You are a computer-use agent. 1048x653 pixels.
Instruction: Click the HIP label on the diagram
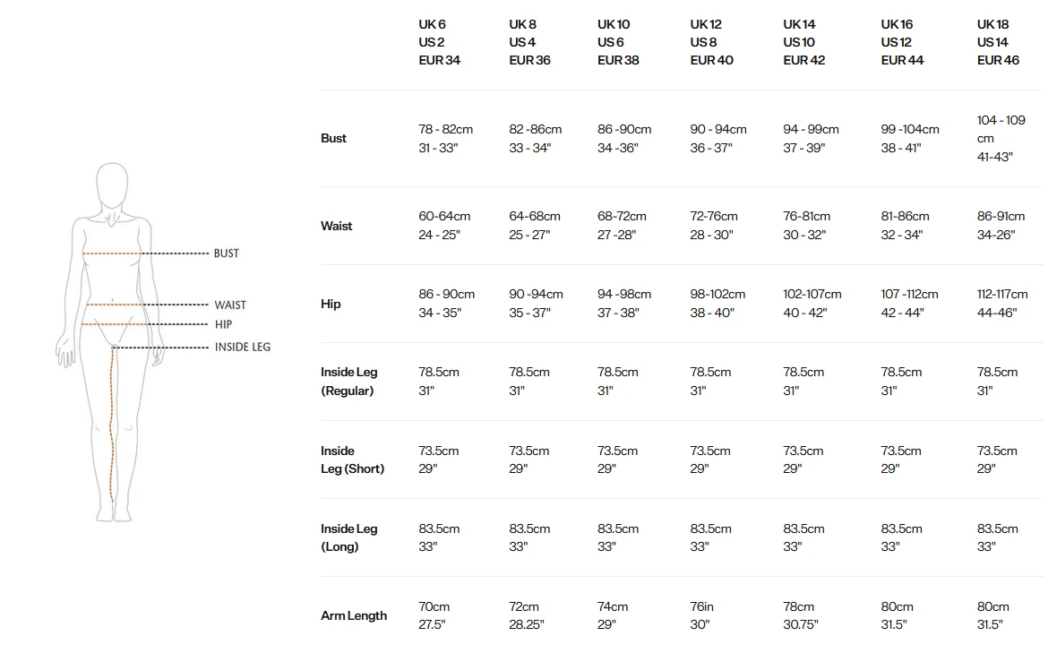point(224,324)
